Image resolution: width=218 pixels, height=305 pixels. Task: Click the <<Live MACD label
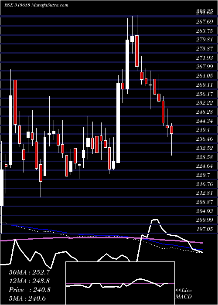184,294
